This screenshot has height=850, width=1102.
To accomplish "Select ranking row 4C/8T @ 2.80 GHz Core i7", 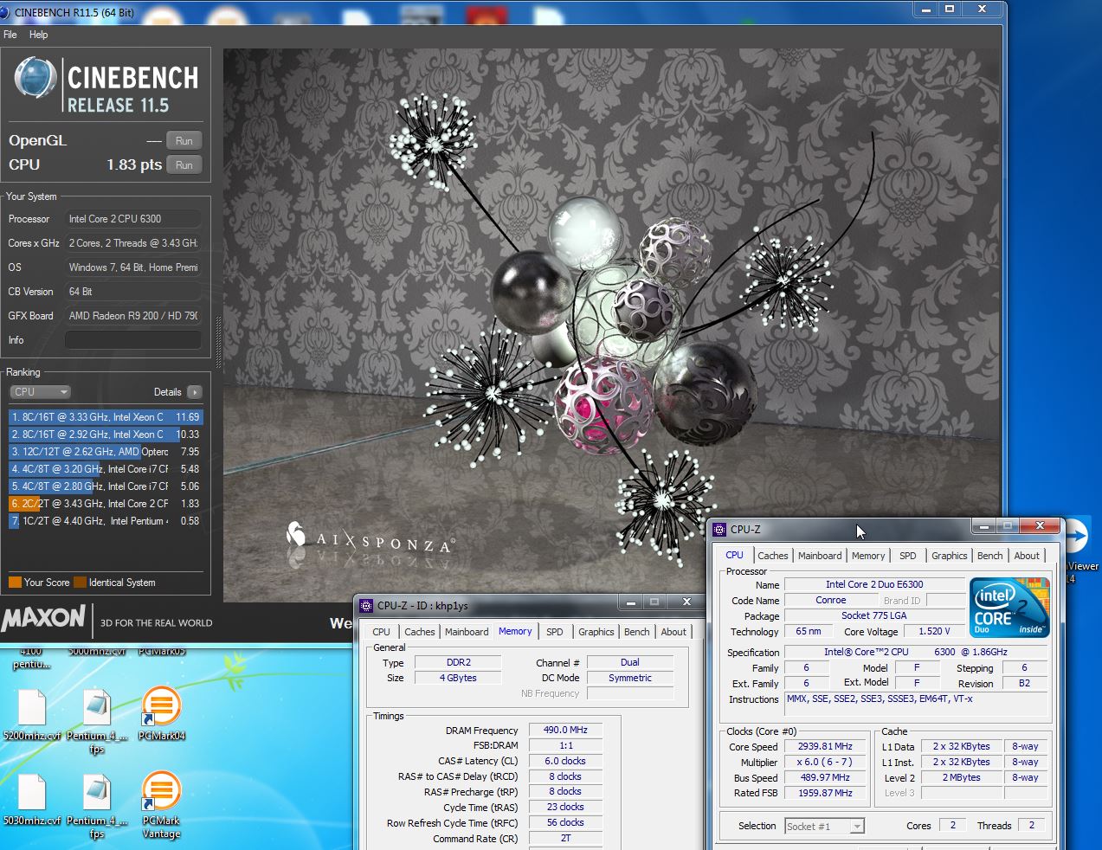I will [x=106, y=486].
